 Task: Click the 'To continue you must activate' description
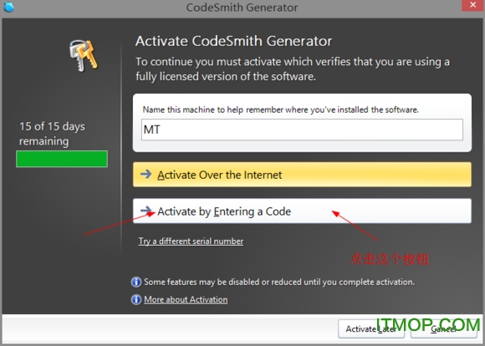(x=293, y=69)
